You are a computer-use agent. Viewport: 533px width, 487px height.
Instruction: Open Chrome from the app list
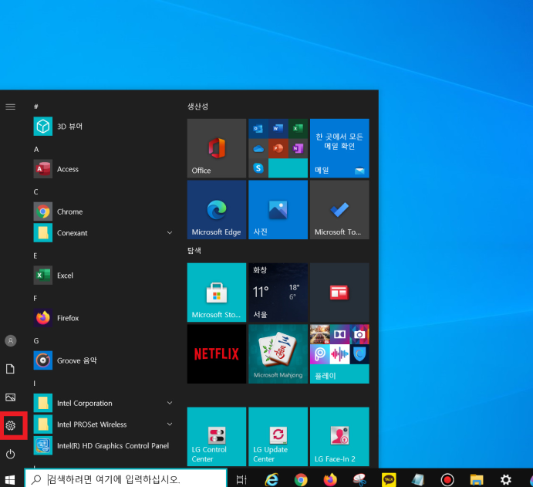coord(103,211)
